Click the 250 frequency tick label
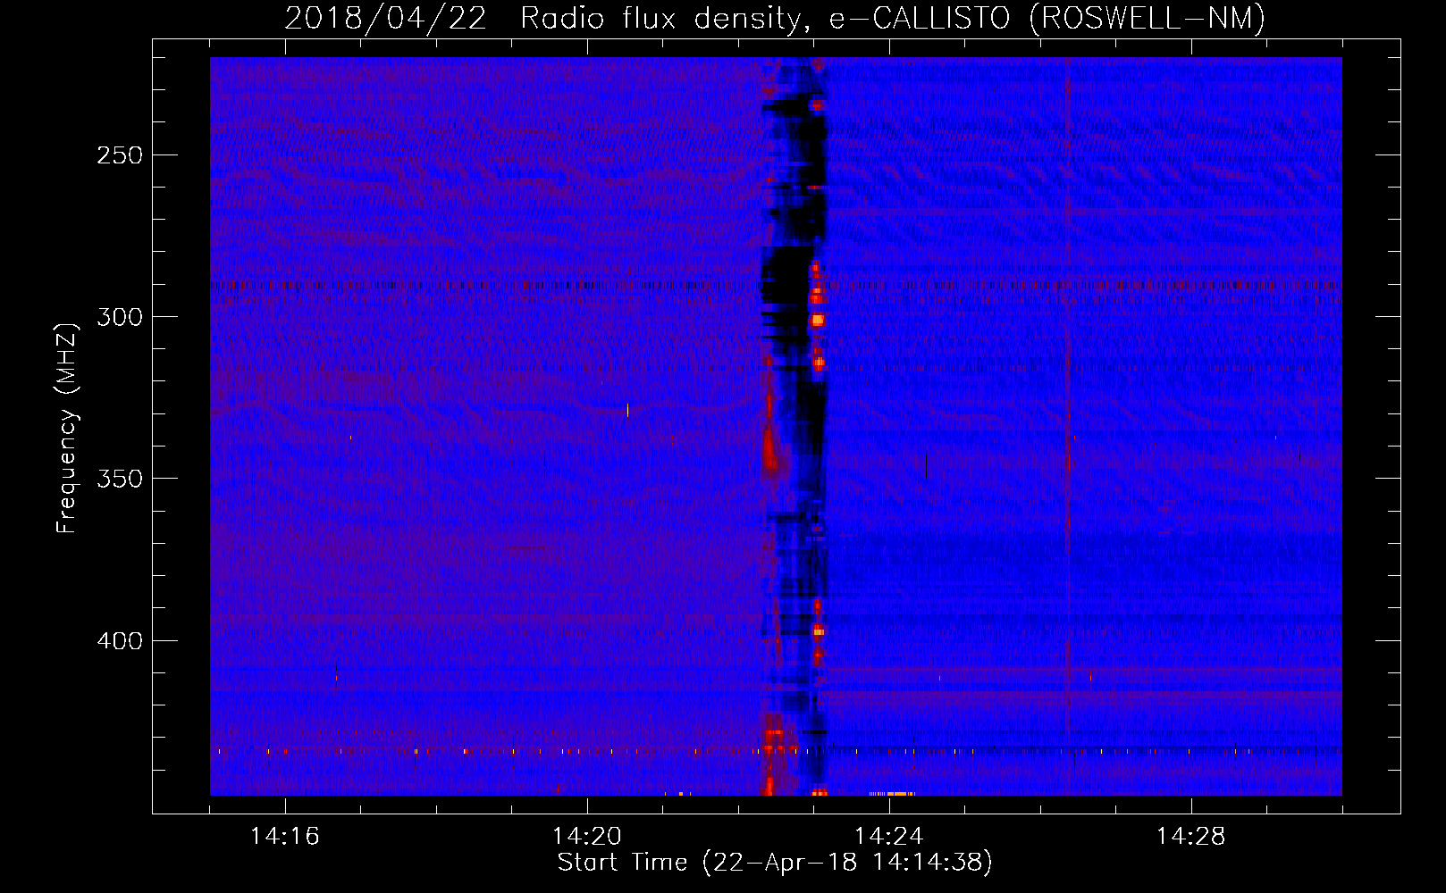 click(x=119, y=155)
